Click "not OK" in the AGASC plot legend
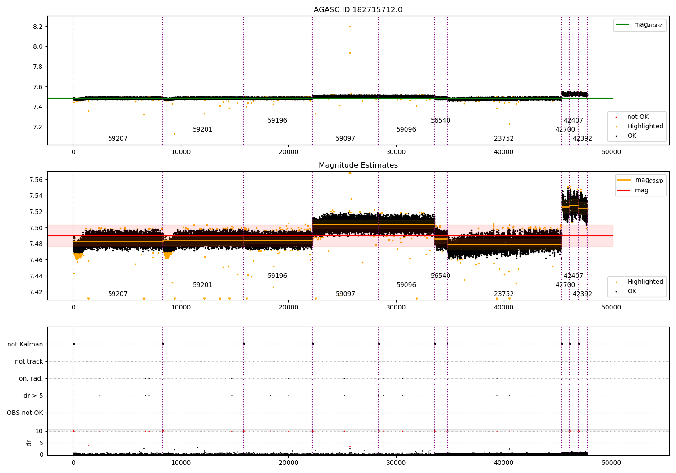 (x=638, y=117)
